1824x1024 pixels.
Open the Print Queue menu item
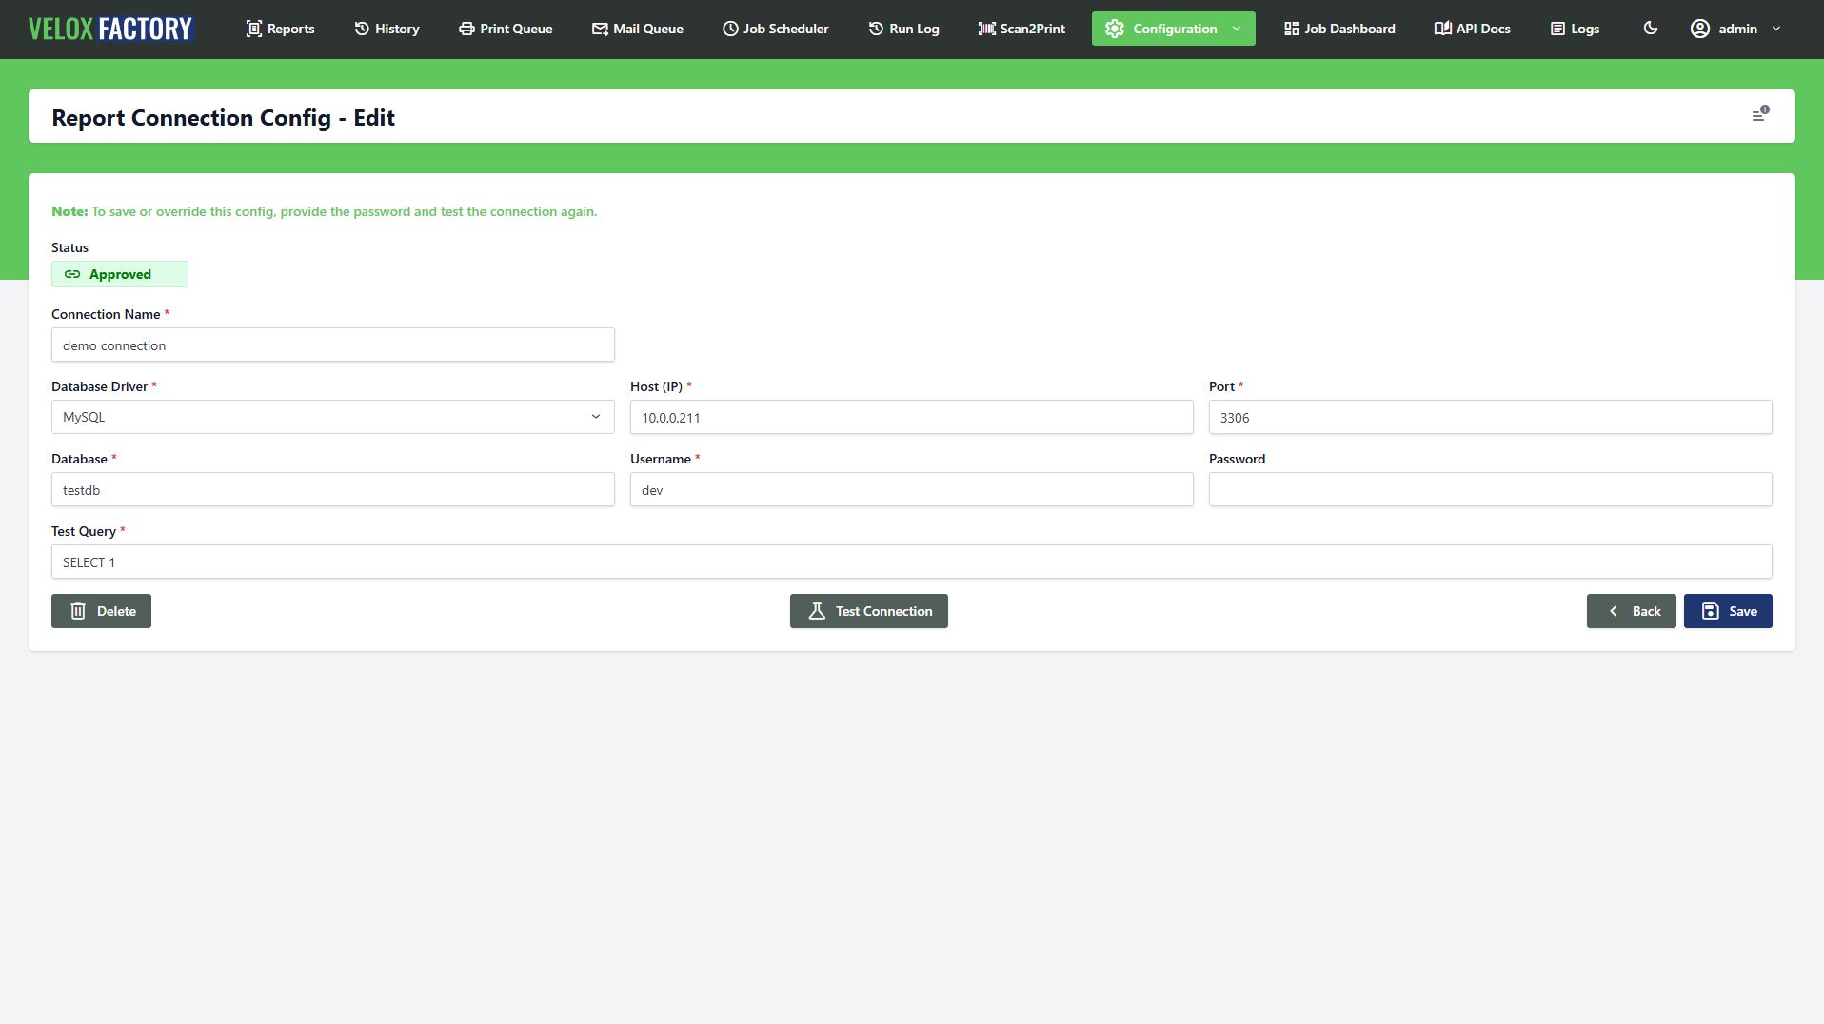[x=506, y=29]
